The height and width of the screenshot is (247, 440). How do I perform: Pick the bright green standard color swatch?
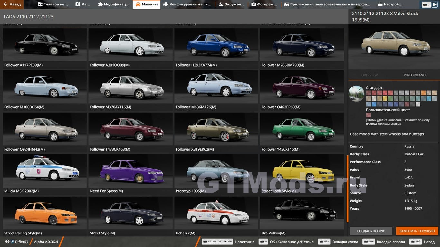390,98
